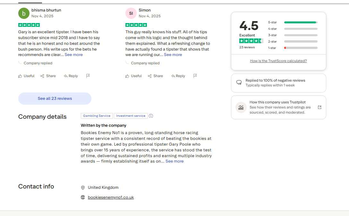Share Simon's review
The height and width of the screenshot is (216, 349).
pyautogui.click(x=155, y=76)
